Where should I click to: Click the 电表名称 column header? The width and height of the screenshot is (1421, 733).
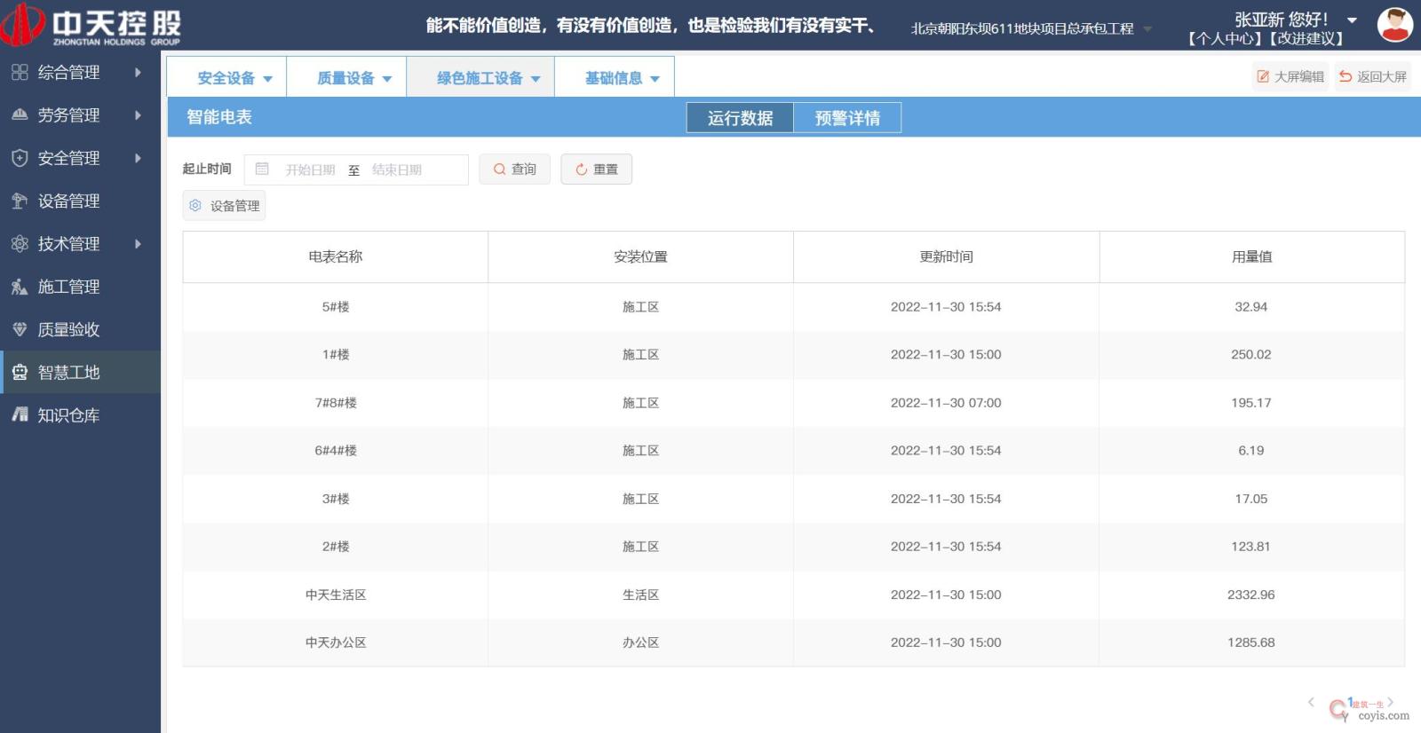click(x=336, y=256)
